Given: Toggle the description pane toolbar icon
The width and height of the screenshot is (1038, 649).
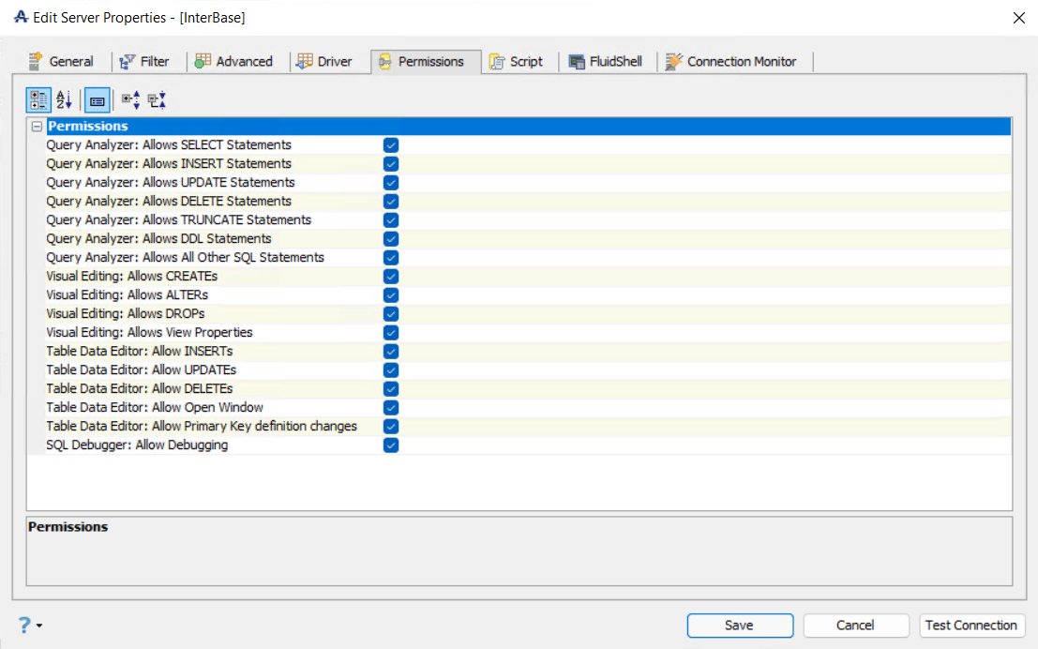Looking at the screenshot, I should click(98, 100).
